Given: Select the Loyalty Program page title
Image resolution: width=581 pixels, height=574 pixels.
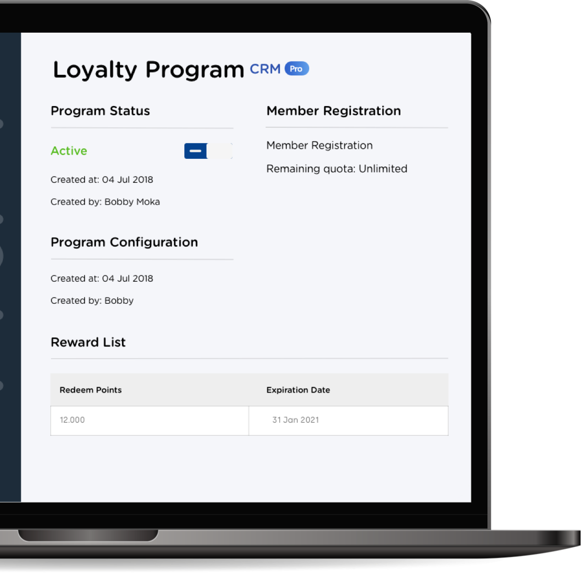Looking at the screenshot, I should (148, 70).
